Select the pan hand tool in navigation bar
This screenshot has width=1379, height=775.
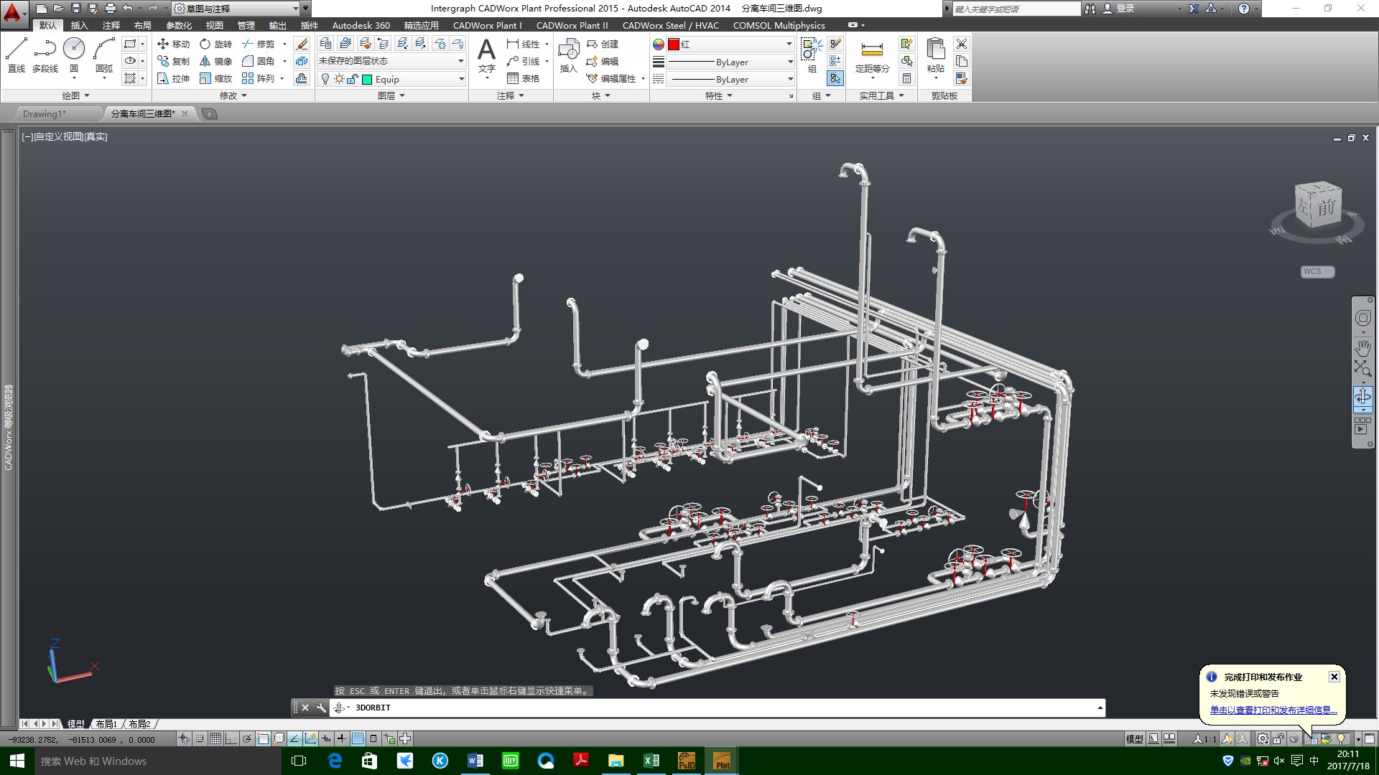tap(1362, 348)
